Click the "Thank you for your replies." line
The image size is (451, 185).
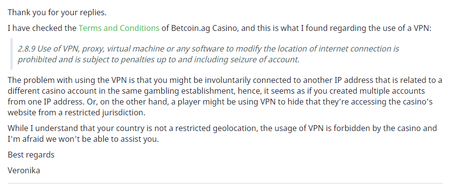click(x=57, y=13)
